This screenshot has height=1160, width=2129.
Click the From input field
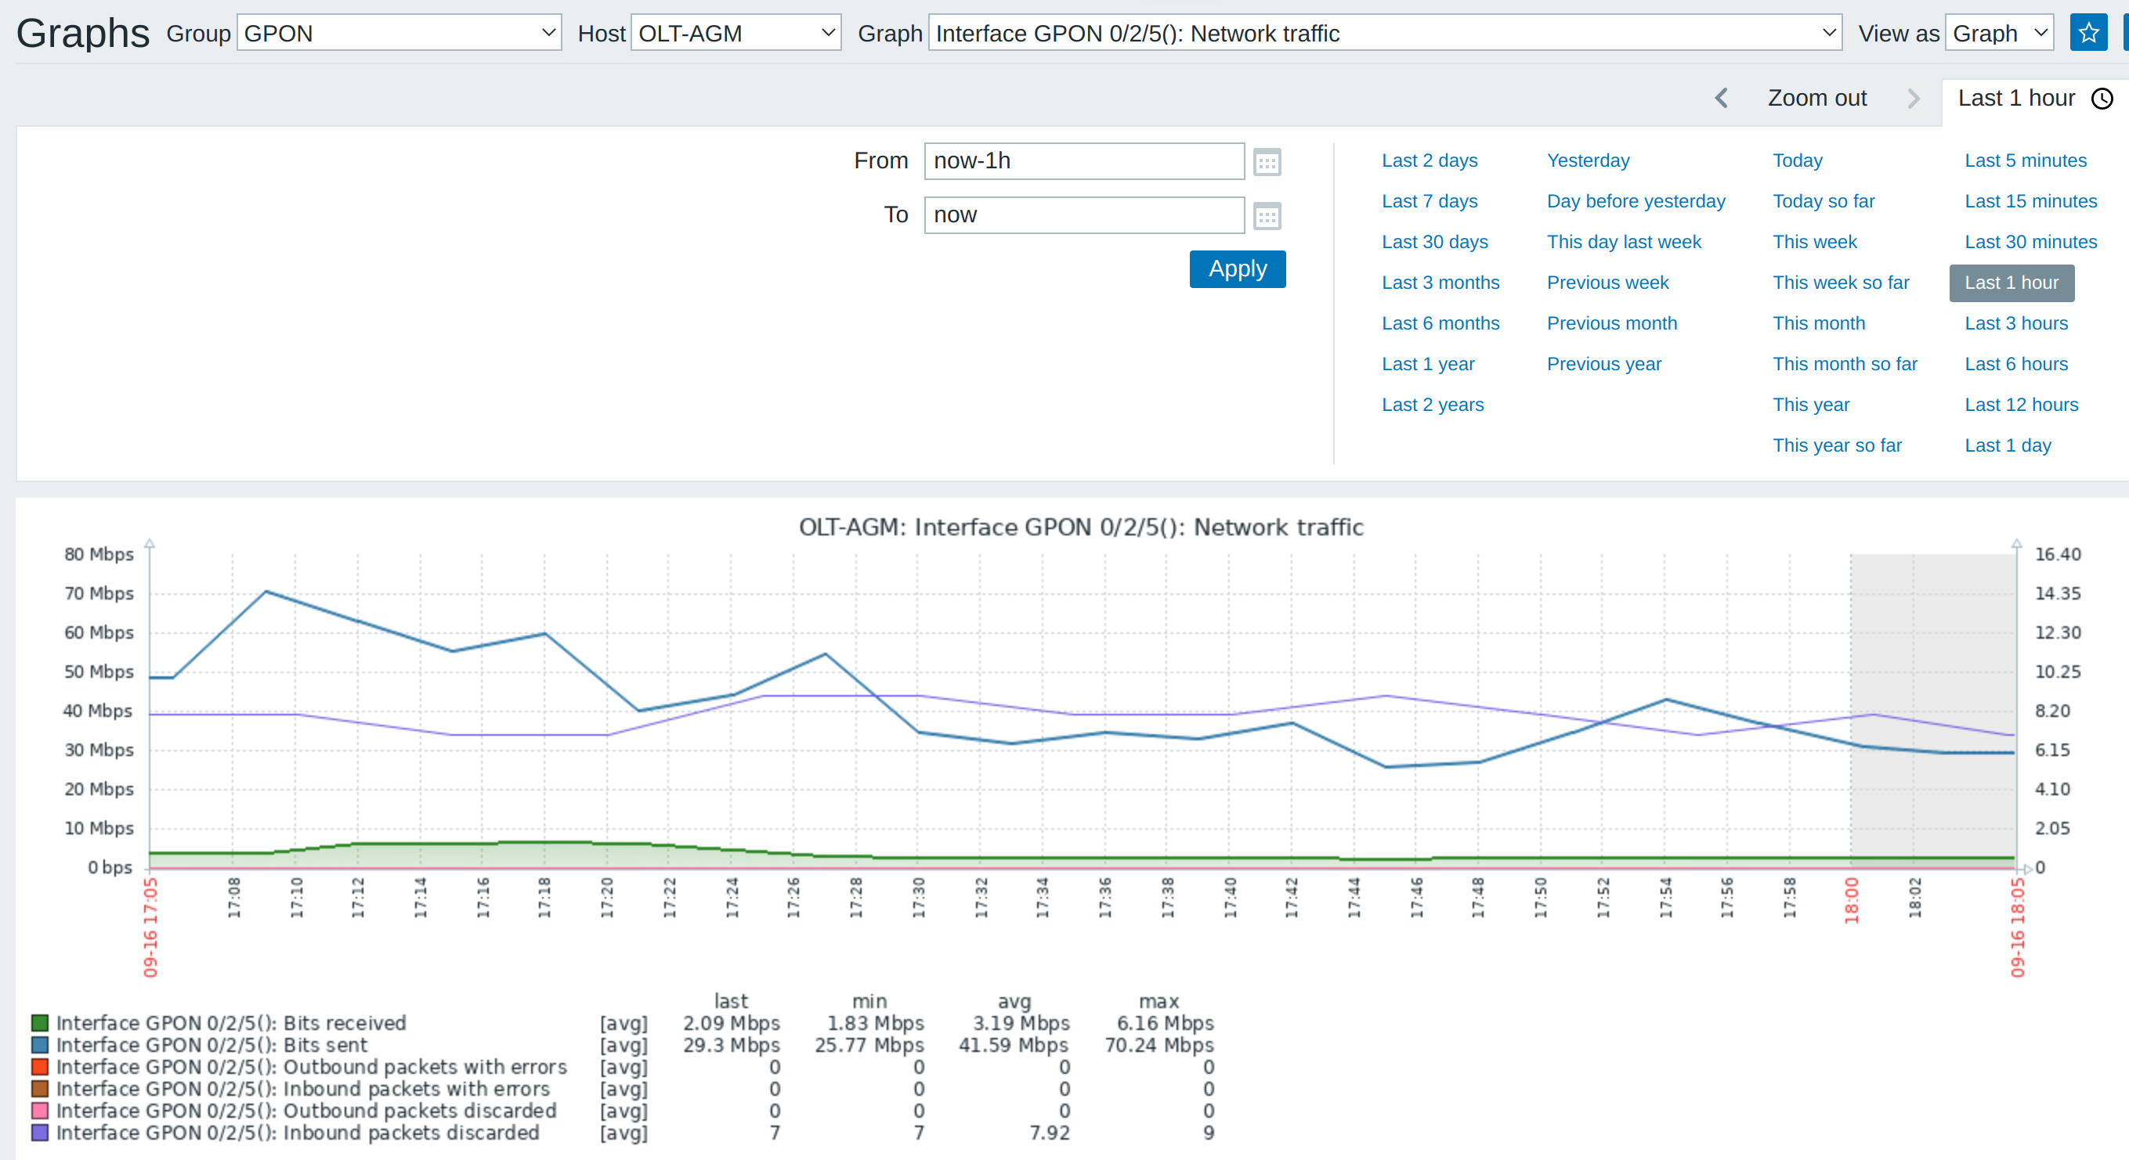click(1083, 161)
